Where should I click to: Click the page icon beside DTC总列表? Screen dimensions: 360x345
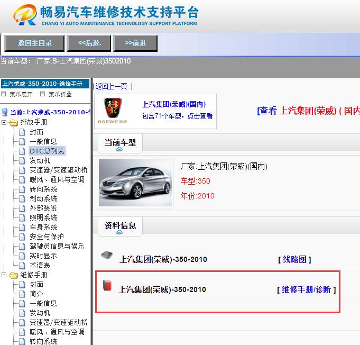pos(22,151)
